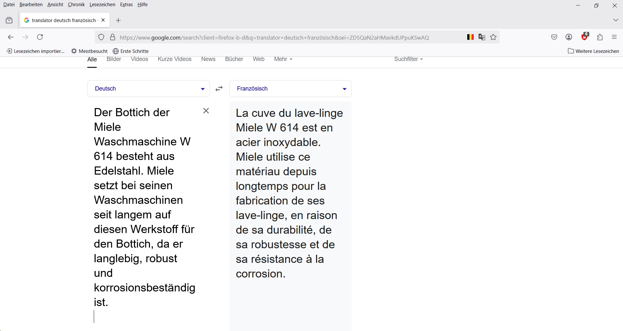Open the Weitere Lesezeichen folder
This screenshot has width=623, height=331.
(593, 51)
